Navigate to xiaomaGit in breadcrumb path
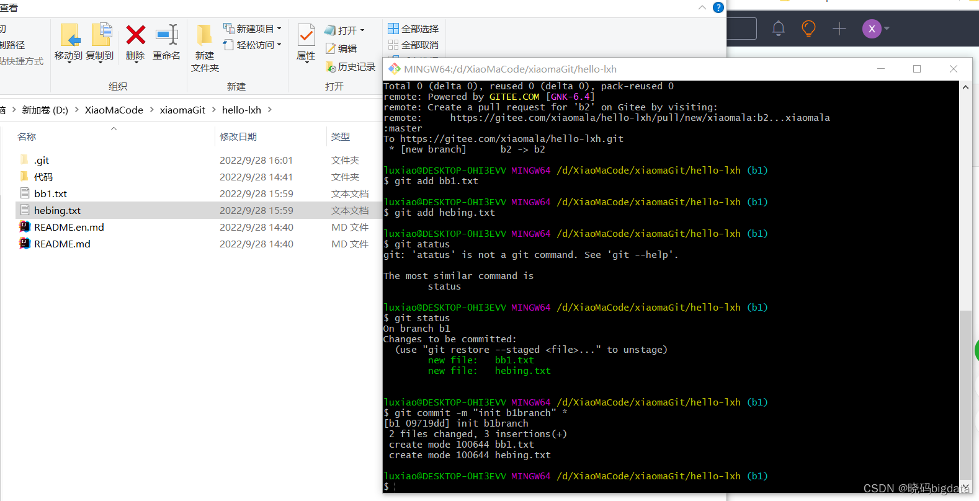 (182, 110)
